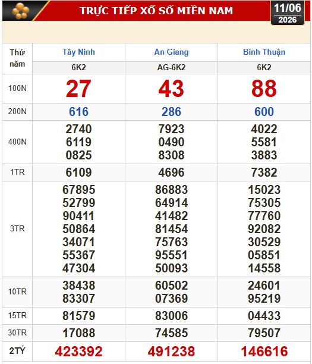Select Tây Ninh jackpot number 423392
The height and width of the screenshot is (364, 312).
[x=78, y=352]
